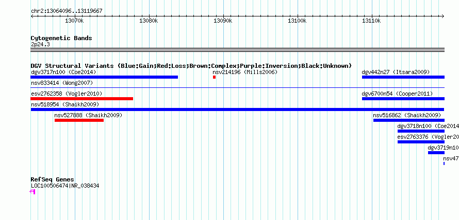The width and height of the screenshot is (459, 220).
Task: Click the red nsv527888 loss bar
Action: tap(79, 120)
